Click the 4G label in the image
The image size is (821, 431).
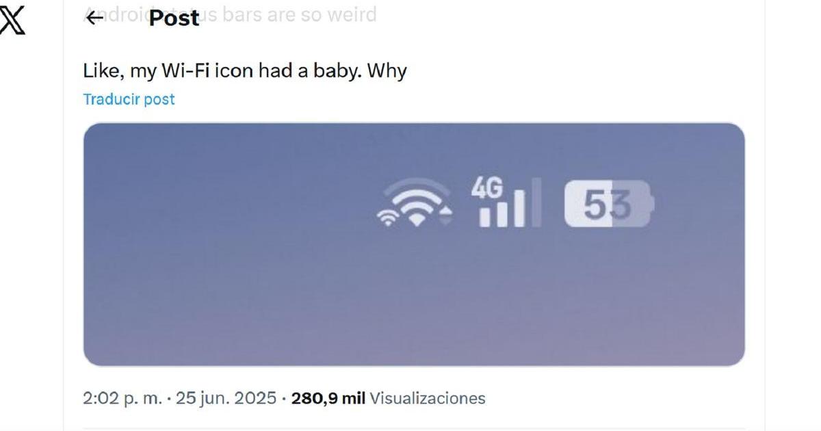click(487, 187)
